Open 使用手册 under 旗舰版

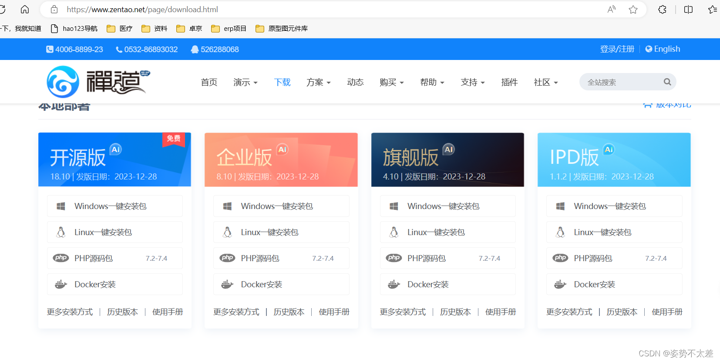501,312
